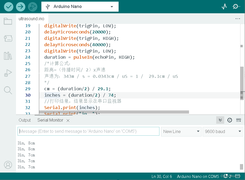Close the Serial Monitor tab

pyautogui.click(x=68, y=121)
